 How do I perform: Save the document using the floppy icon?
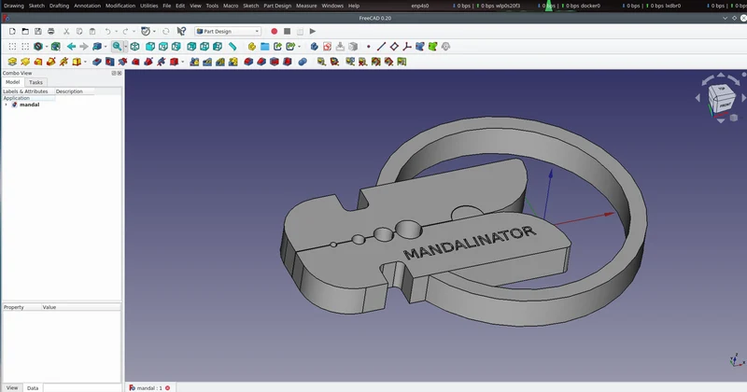(38, 32)
